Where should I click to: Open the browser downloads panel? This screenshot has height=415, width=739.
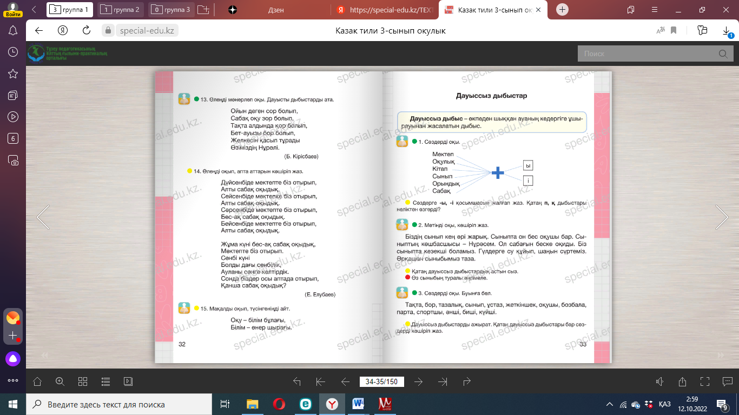click(727, 31)
